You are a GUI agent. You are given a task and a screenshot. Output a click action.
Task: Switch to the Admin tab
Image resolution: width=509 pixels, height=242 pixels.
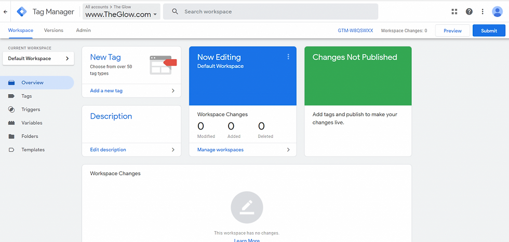point(84,30)
